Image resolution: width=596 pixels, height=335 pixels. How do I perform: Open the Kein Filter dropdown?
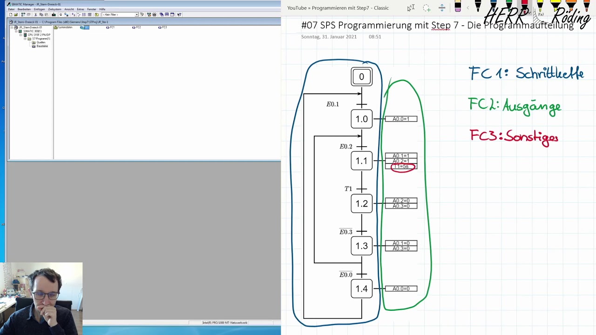click(136, 14)
